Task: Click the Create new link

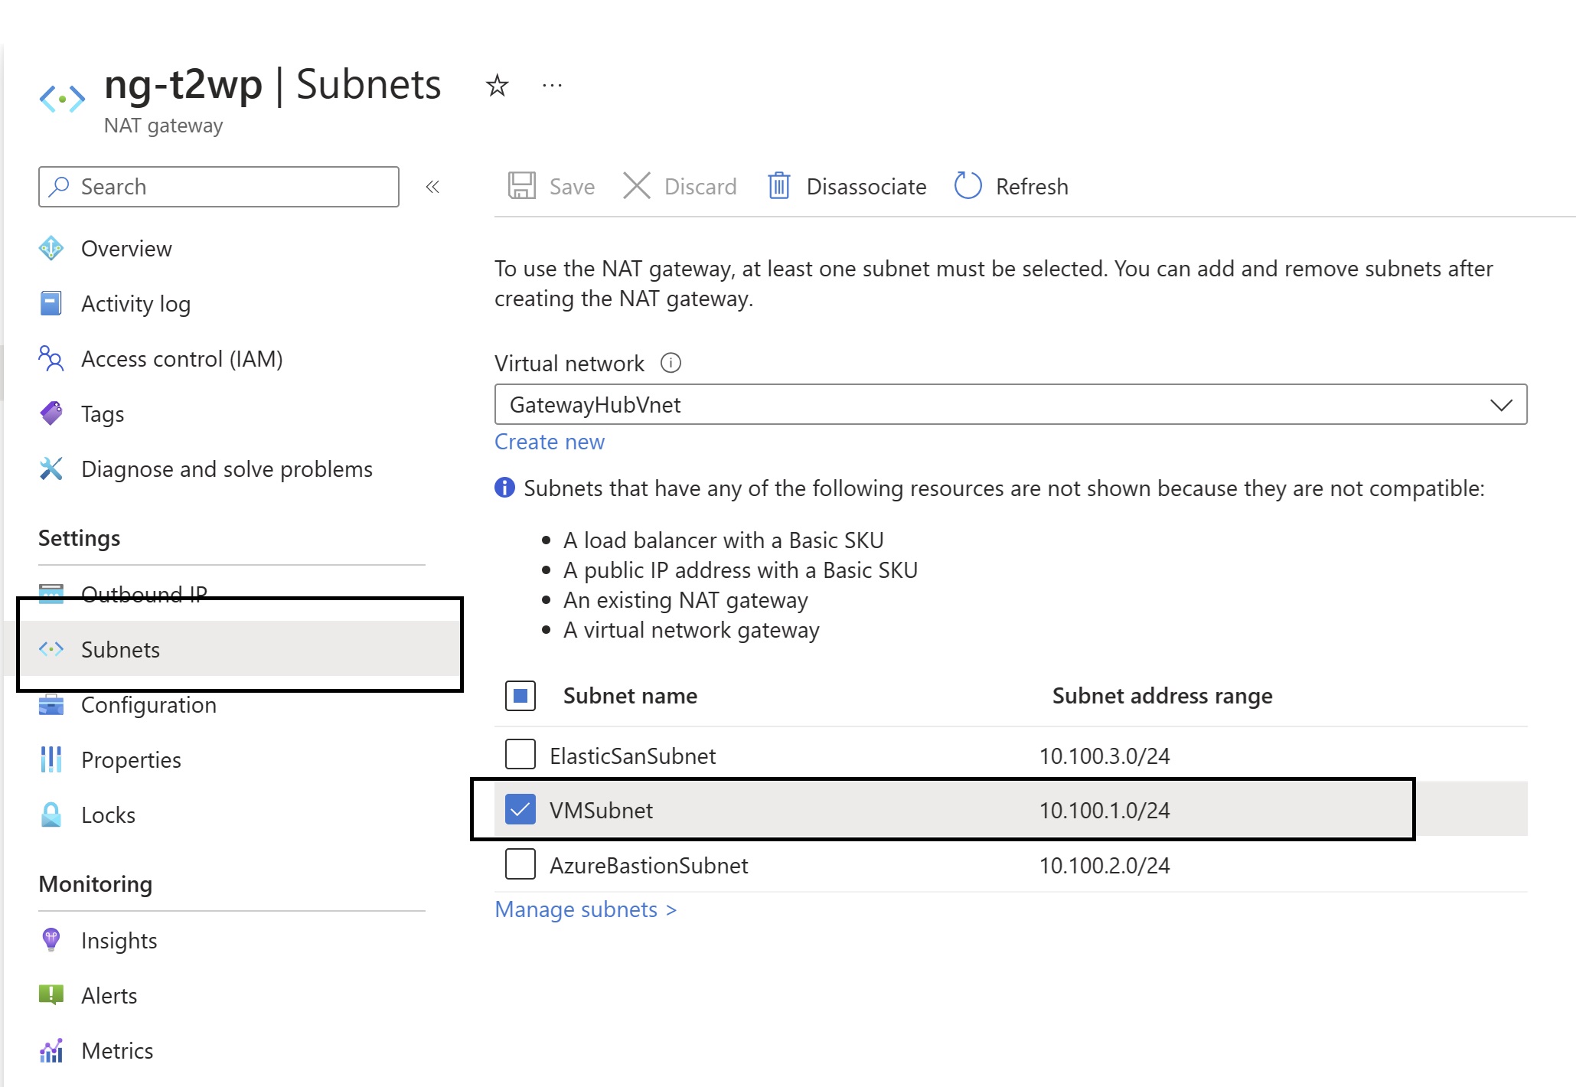Action: point(550,442)
